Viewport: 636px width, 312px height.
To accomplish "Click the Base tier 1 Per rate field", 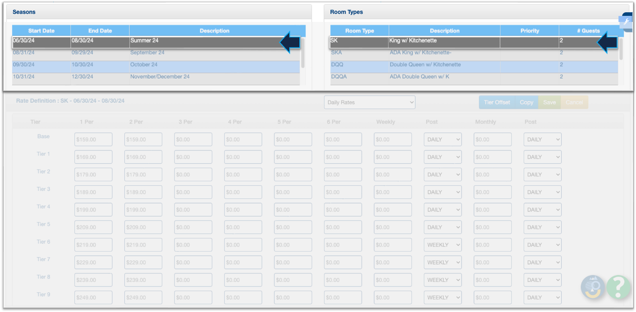I will click(x=93, y=140).
